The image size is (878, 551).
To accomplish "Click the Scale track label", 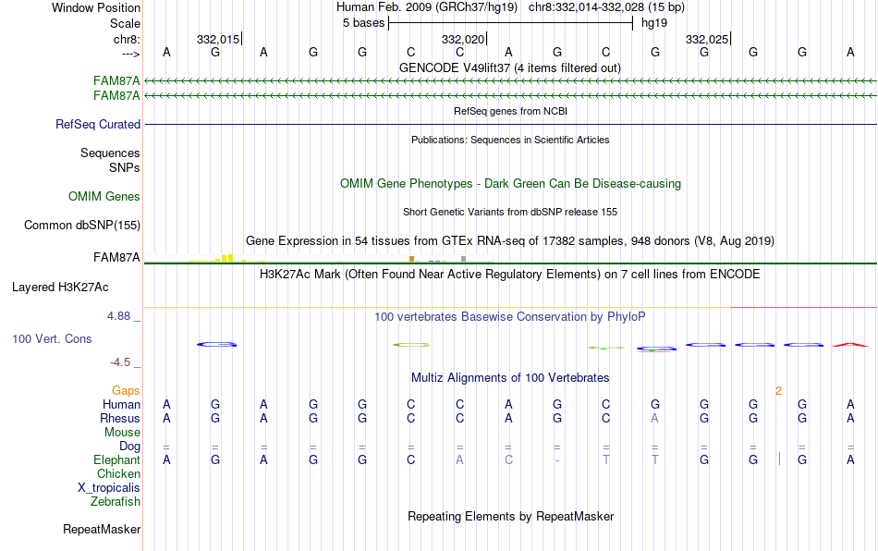I will point(125,23).
